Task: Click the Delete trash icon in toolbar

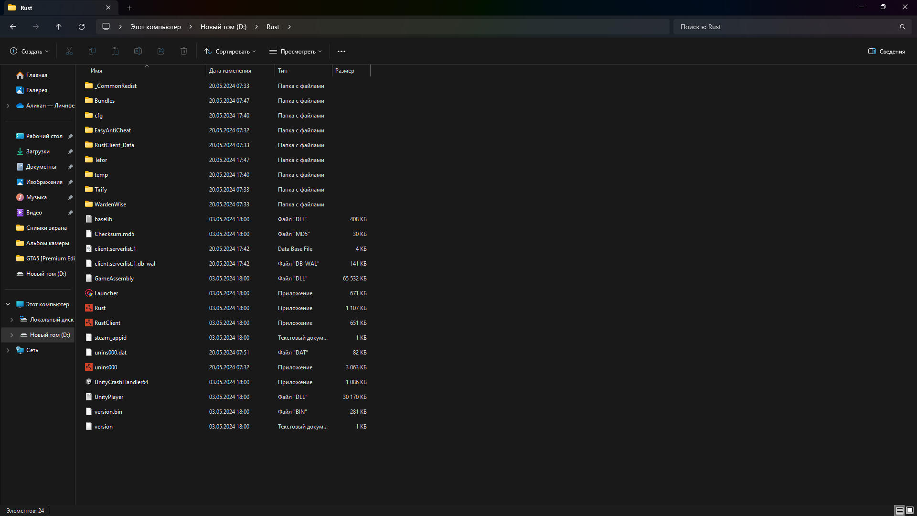Action: coord(184,51)
